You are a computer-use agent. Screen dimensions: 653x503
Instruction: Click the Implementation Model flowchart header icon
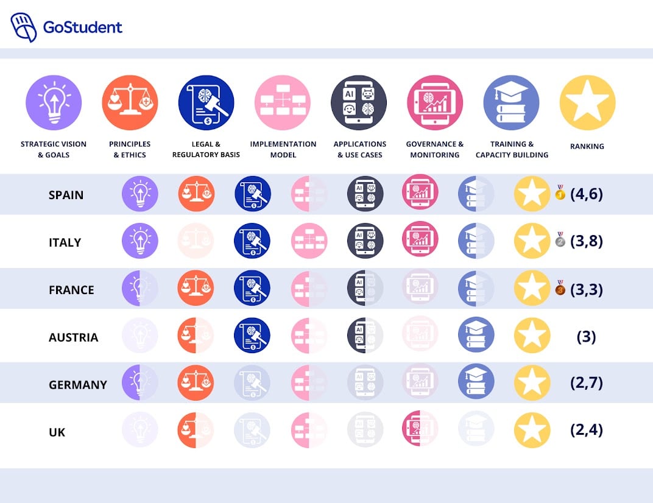283,103
